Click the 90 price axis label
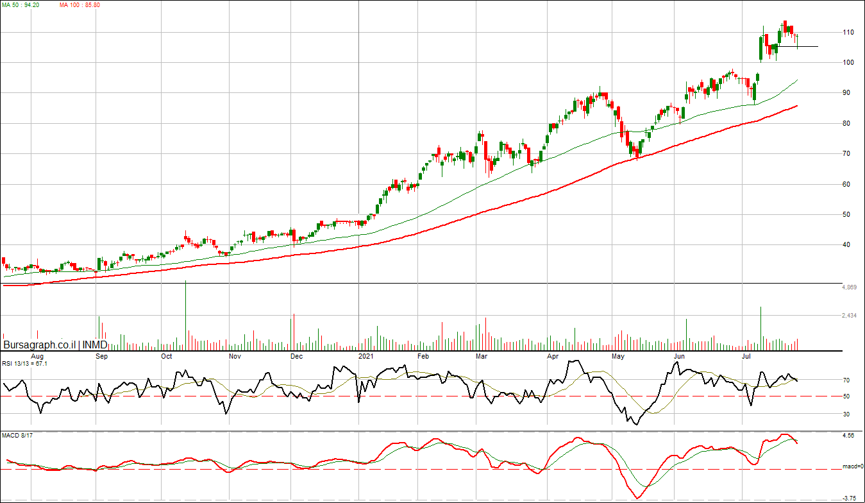 pyautogui.click(x=846, y=93)
